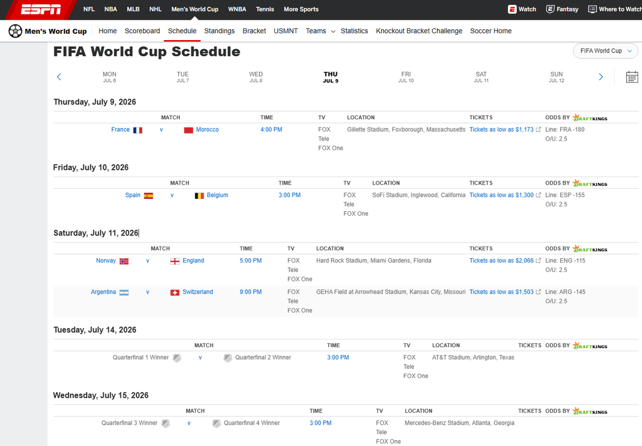Click the Switzerland flag icon
This screenshot has height=446, width=642.
[174, 293]
